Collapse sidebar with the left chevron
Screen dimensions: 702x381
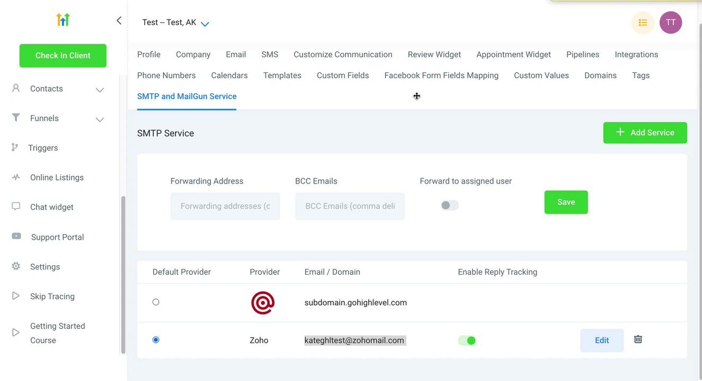pyautogui.click(x=119, y=21)
